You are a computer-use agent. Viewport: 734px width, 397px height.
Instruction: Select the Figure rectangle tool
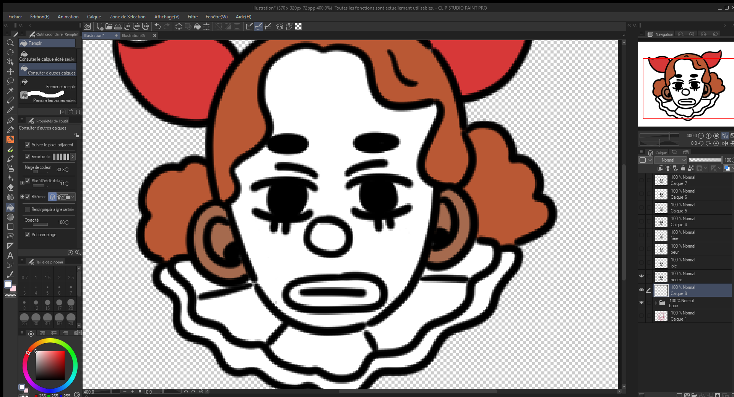coord(10,227)
